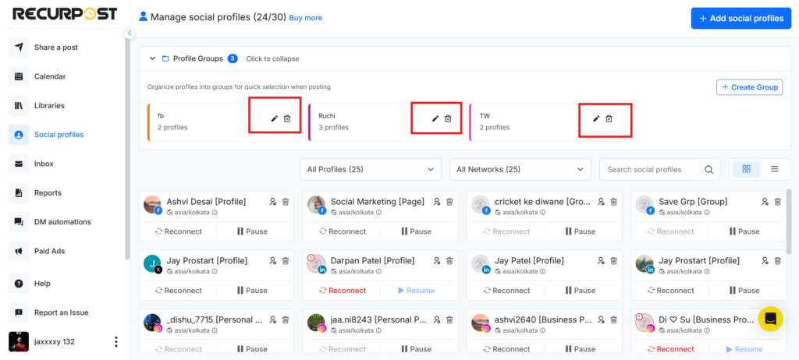Delete _dishu_7715 Instagram profile
Image resolution: width=799 pixels, height=360 pixels.
coord(286,319)
